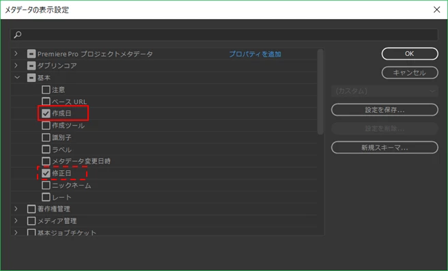Click the search magnifier icon
The image size is (448, 271).
(x=18, y=35)
